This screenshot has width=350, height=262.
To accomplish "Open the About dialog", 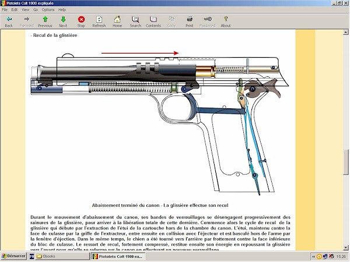I will (x=226, y=22).
